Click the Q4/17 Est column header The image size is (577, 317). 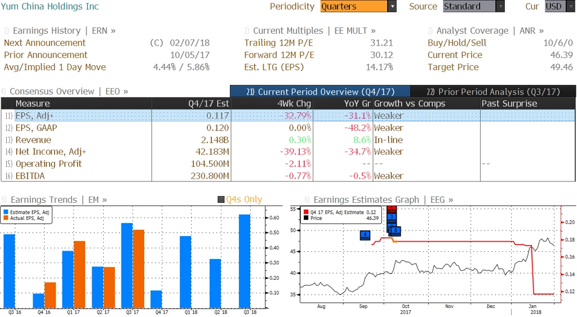[191, 103]
